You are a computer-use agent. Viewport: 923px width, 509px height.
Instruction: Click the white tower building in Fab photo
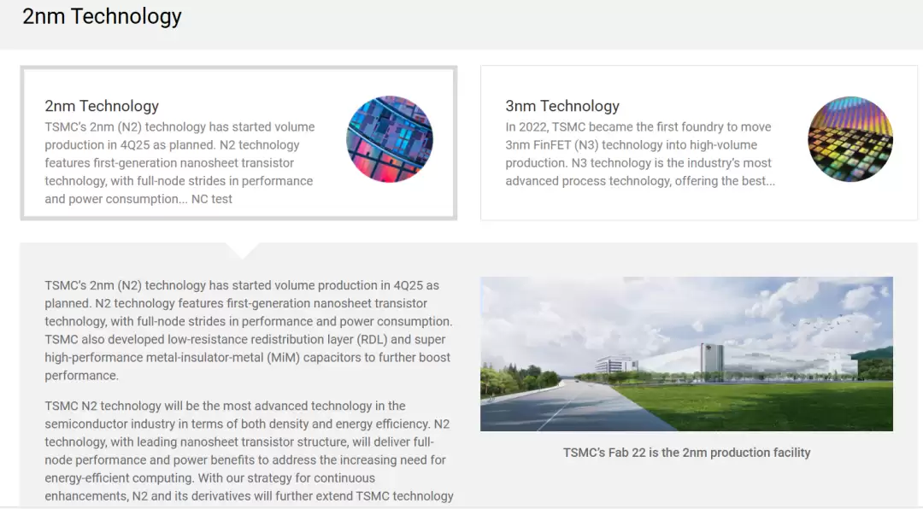tap(711, 359)
